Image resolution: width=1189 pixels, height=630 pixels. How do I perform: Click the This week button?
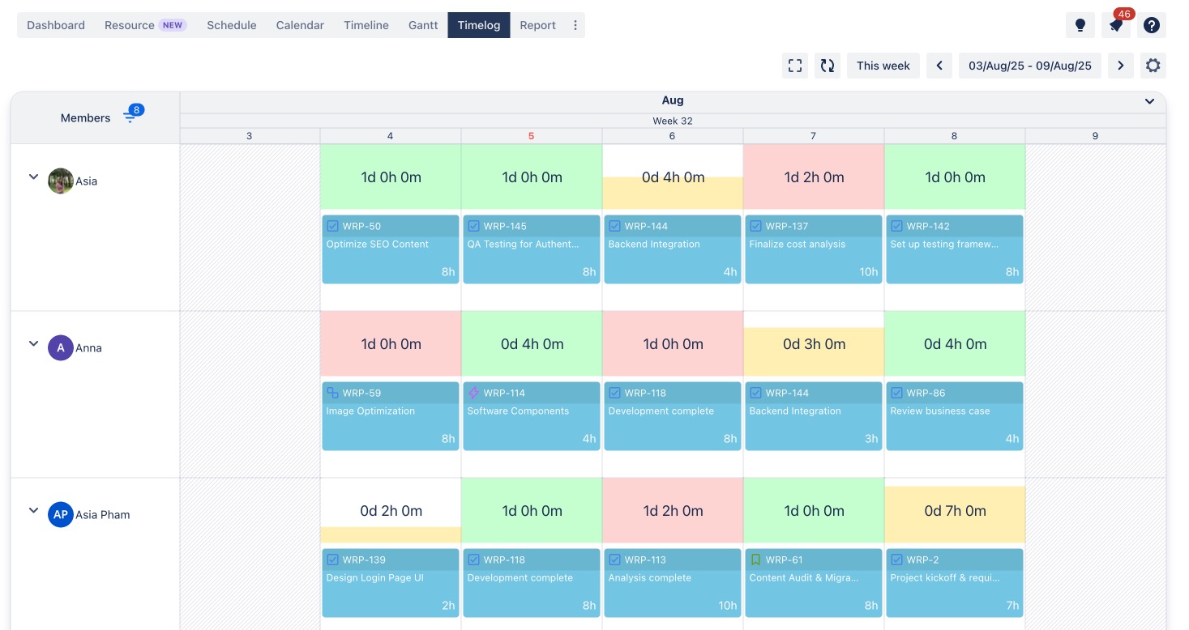point(883,66)
